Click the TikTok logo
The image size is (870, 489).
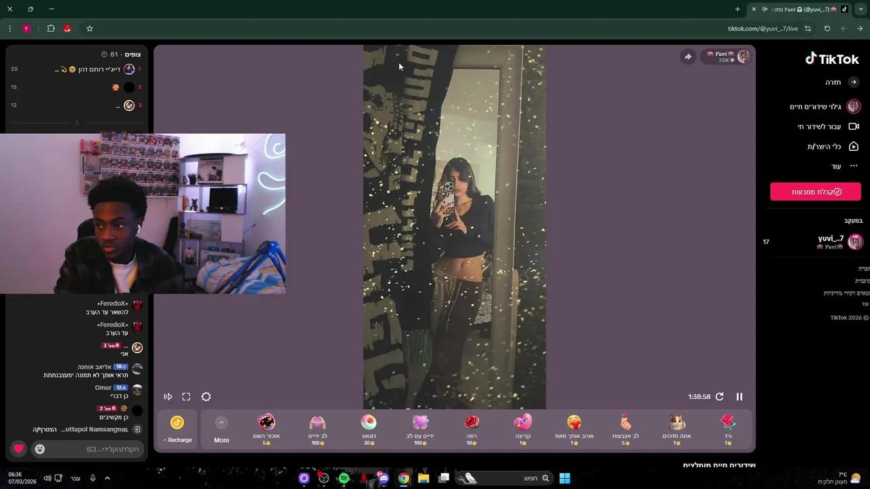pyautogui.click(x=832, y=59)
